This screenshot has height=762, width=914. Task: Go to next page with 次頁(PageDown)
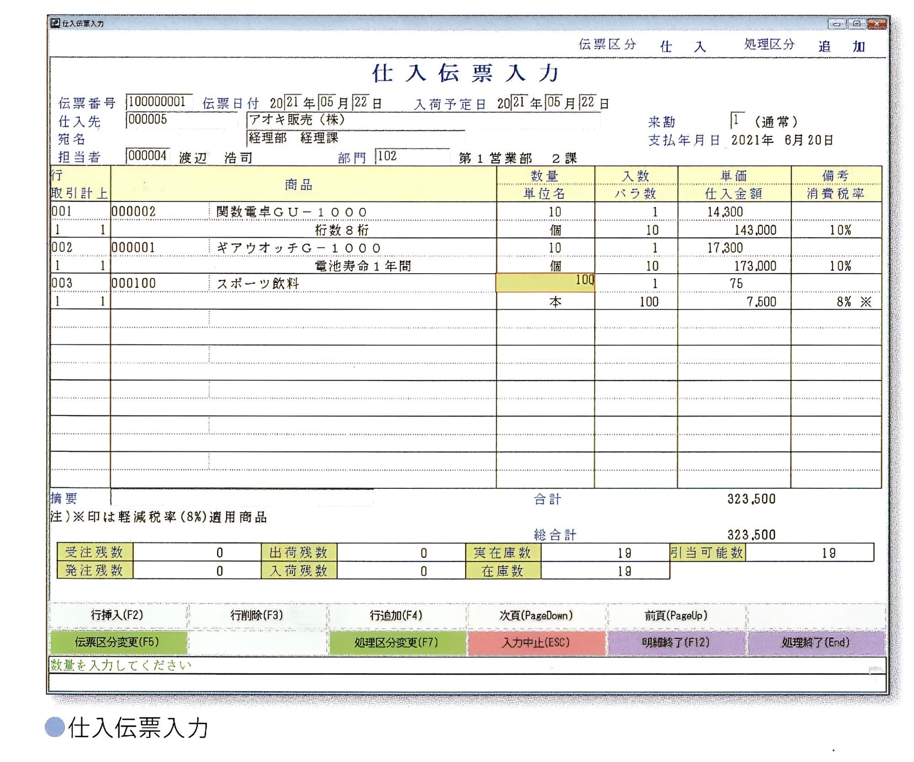coord(537,615)
